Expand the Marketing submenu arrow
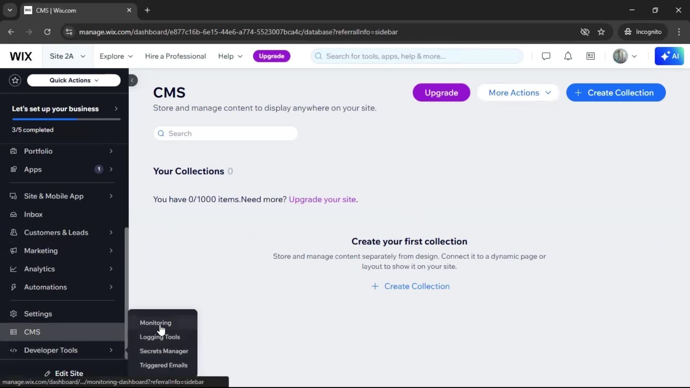Screen dimensions: 690x388 coord(111,251)
